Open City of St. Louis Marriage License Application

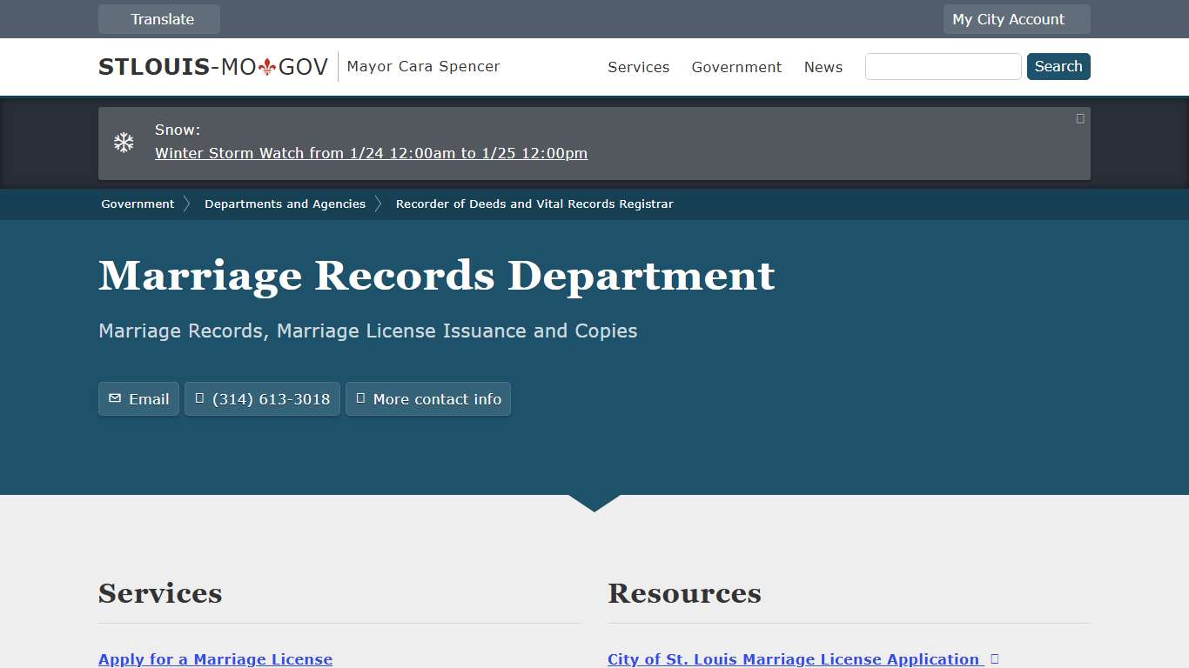coord(792,658)
